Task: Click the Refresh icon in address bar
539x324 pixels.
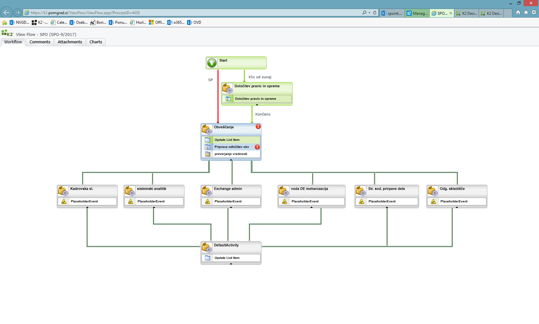Action: tap(375, 13)
